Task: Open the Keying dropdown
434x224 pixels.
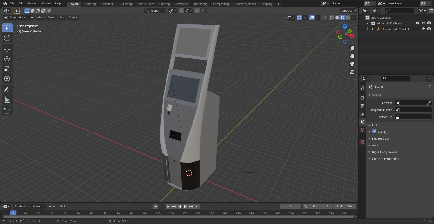Action: (x=39, y=207)
